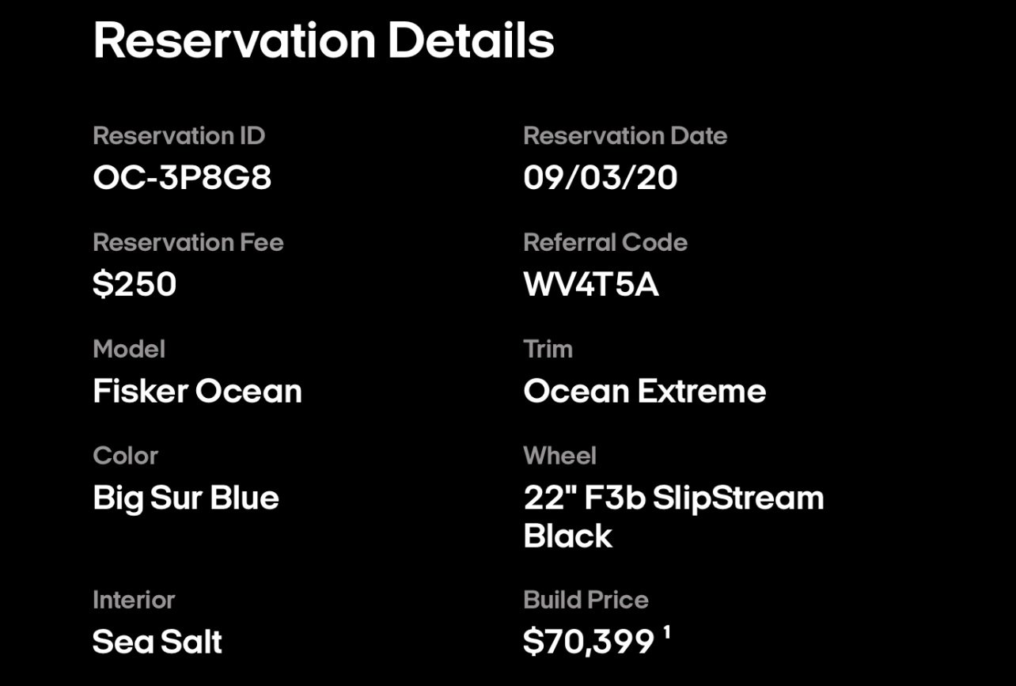Select the Sea Salt interior value
This screenshot has width=1016, height=686.
tap(157, 641)
